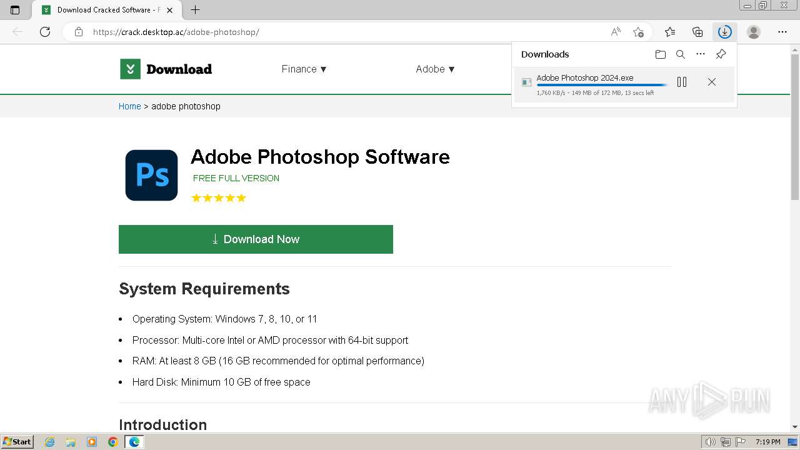Click the RAM requirement line
This screenshot has height=450, width=800.
(278, 361)
